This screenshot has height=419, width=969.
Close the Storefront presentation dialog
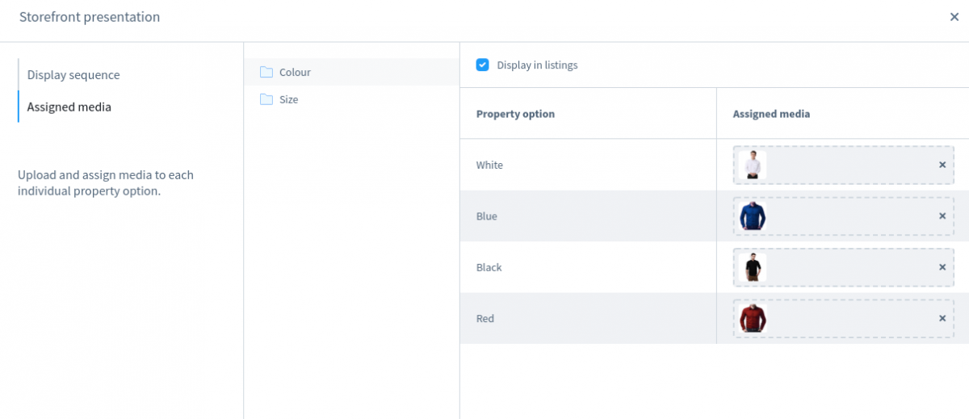pyautogui.click(x=954, y=17)
